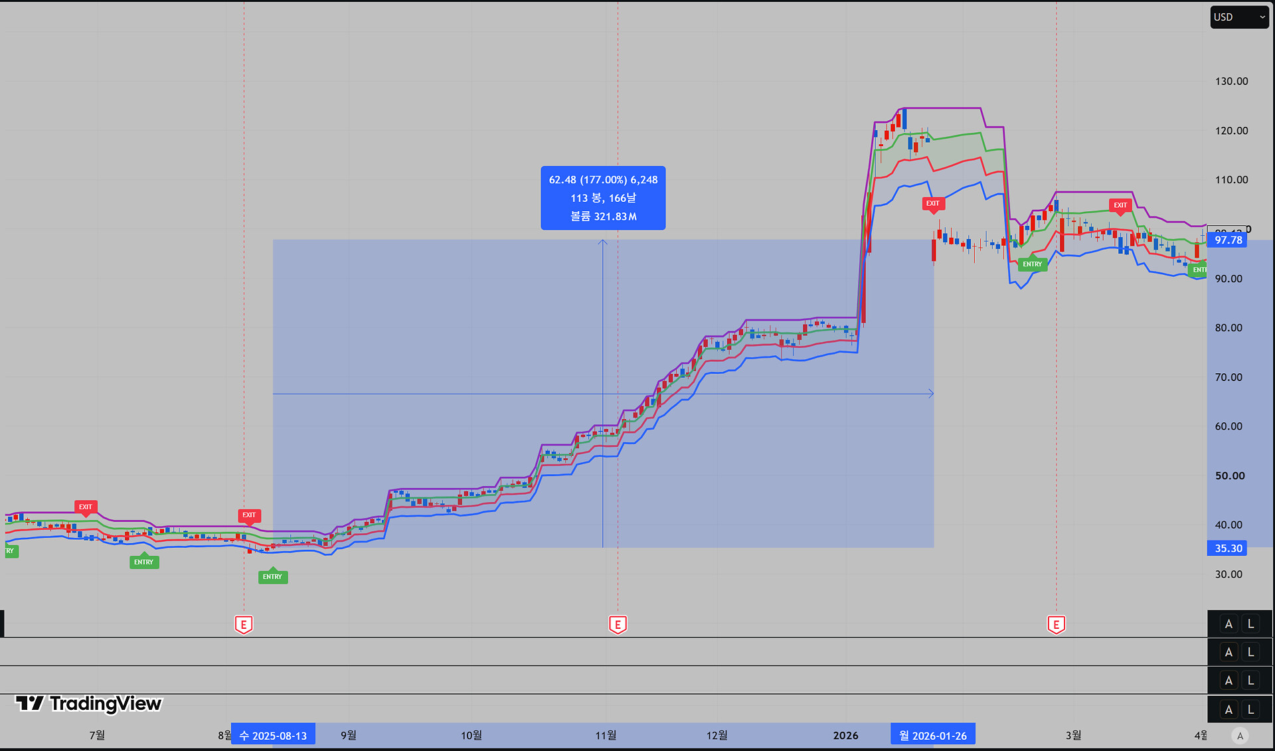Click the 60.00 price axis label
This screenshot has width=1275, height=751.
coord(1229,426)
